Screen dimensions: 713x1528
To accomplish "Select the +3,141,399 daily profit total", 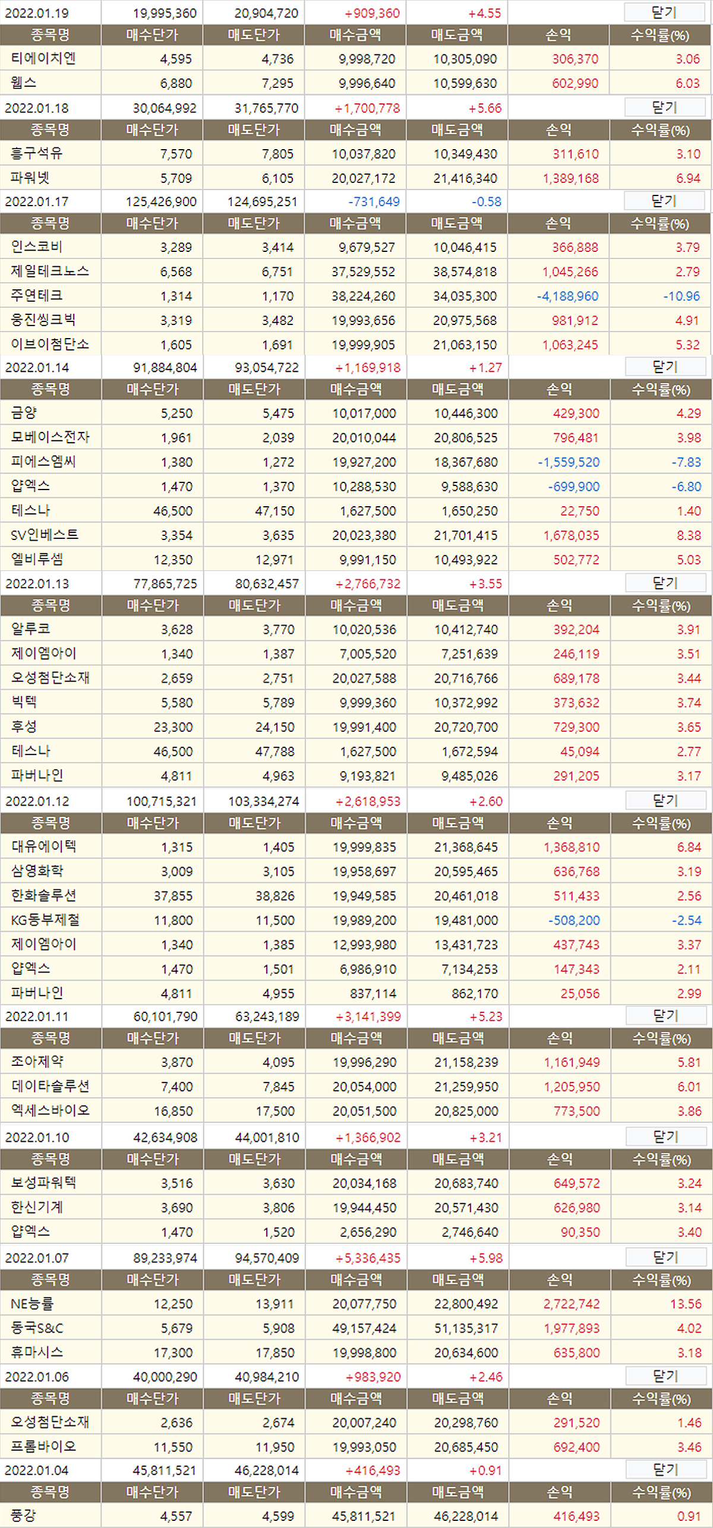I will point(368,1016).
